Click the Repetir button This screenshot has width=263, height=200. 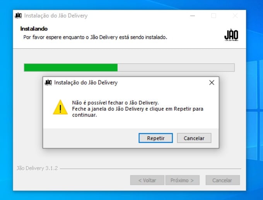tap(155, 138)
